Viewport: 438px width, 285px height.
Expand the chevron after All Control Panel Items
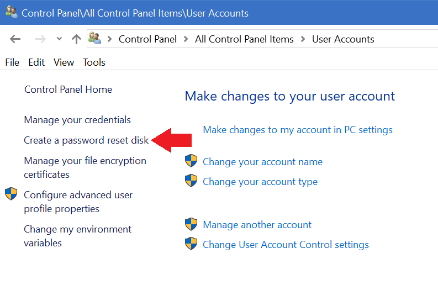tap(303, 39)
